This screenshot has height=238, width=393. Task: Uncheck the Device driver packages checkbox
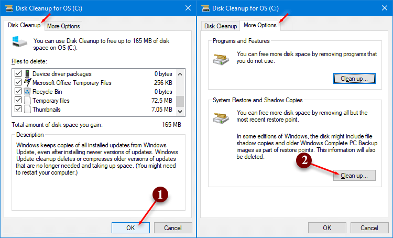tap(18, 73)
